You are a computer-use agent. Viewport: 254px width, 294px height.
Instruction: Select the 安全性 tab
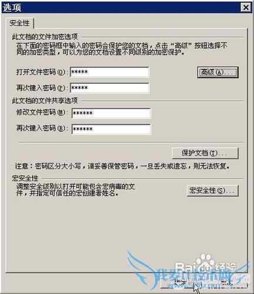click(19, 23)
